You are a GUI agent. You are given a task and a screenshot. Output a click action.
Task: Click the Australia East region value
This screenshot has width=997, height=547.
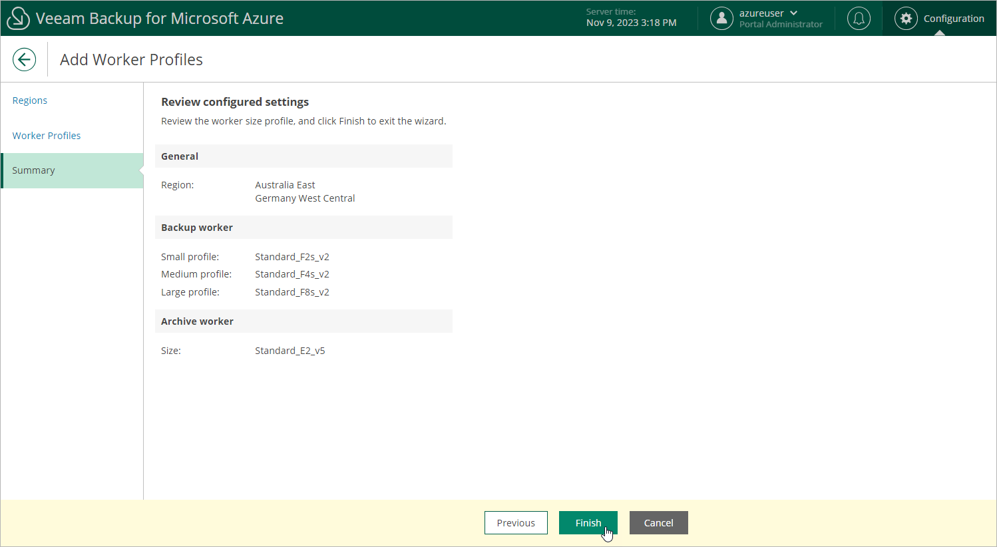[x=285, y=185]
